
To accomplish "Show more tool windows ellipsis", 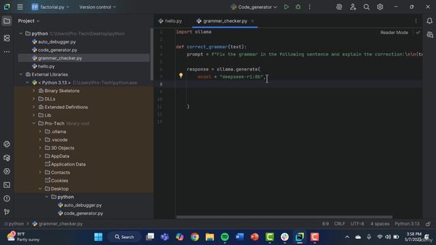I will point(7,52).
